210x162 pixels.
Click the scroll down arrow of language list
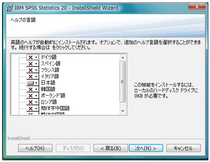pos(123,111)
